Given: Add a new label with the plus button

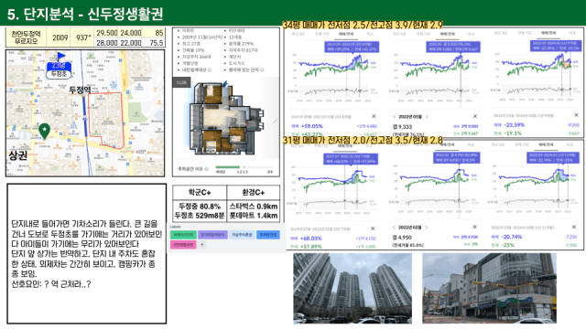Looking at the screenshot, I should pos(202,245).
